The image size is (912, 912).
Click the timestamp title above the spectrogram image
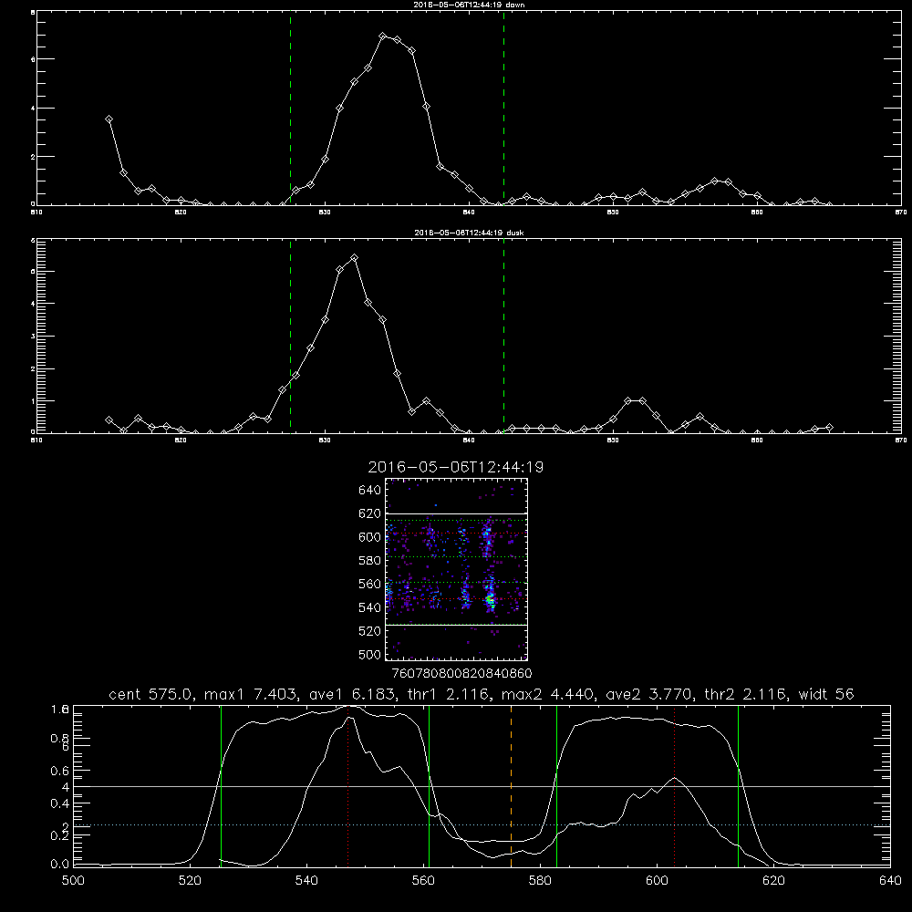tap(455, 468)
